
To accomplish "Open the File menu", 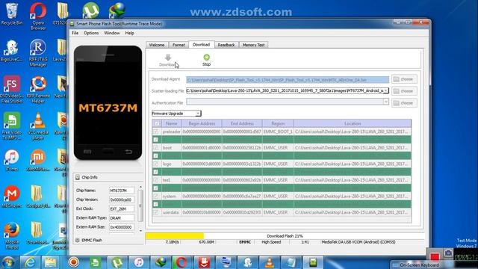I will point(75,33).
